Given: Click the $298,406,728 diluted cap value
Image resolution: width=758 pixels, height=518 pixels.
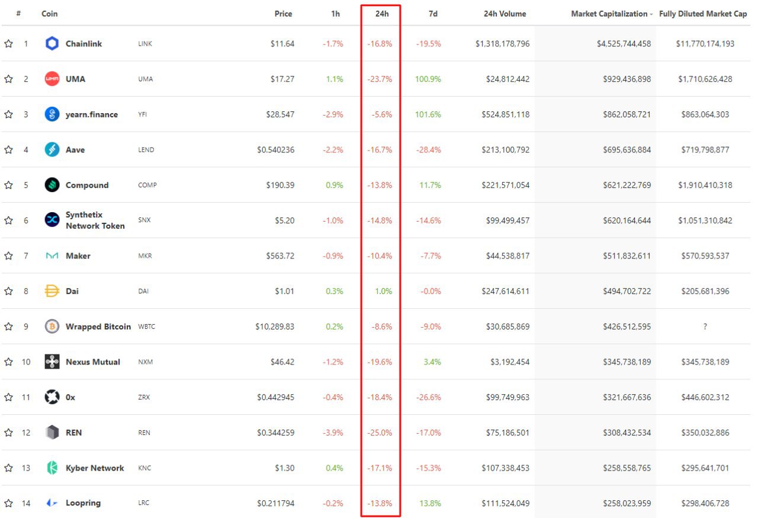Looking at the screenshot, I should point(704,503).
